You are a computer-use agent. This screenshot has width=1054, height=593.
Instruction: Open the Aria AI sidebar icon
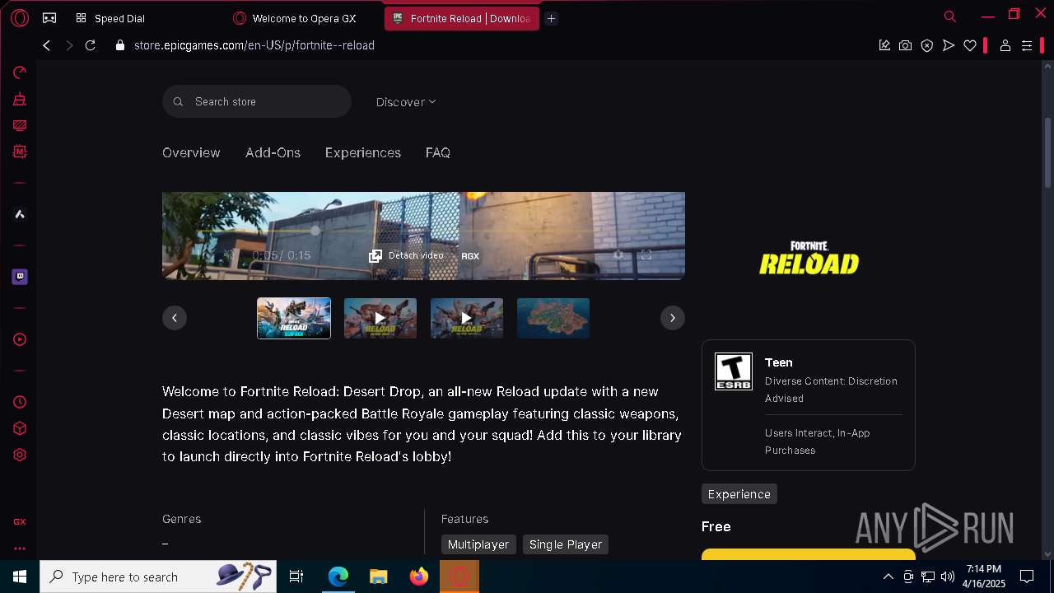[x=20, y=214]
